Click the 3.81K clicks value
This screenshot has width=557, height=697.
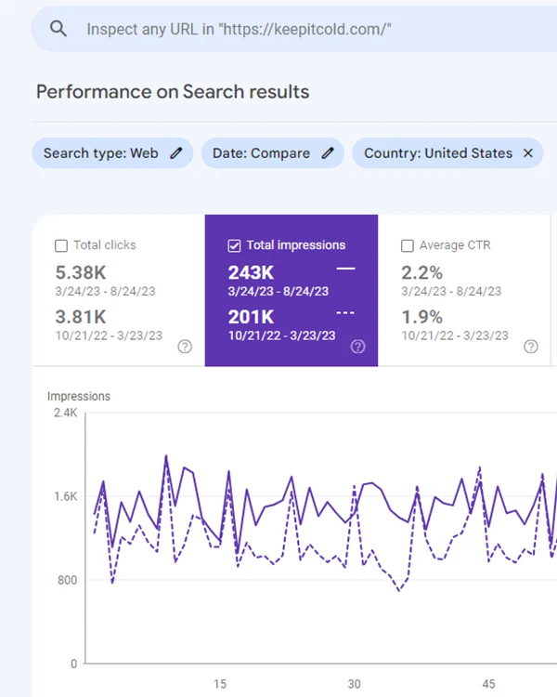pyautogui.click(x=81, y=317)
